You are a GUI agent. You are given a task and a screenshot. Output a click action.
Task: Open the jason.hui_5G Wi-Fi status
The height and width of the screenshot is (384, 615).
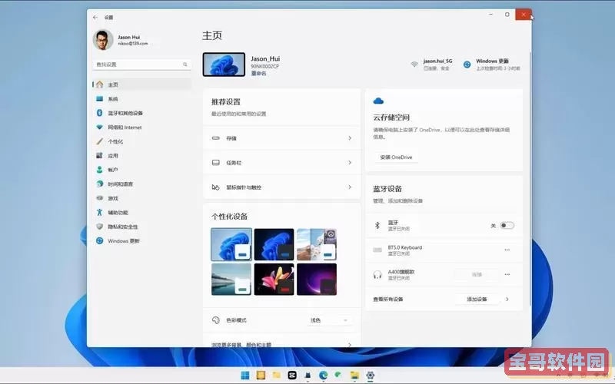(x=431, y=65)
